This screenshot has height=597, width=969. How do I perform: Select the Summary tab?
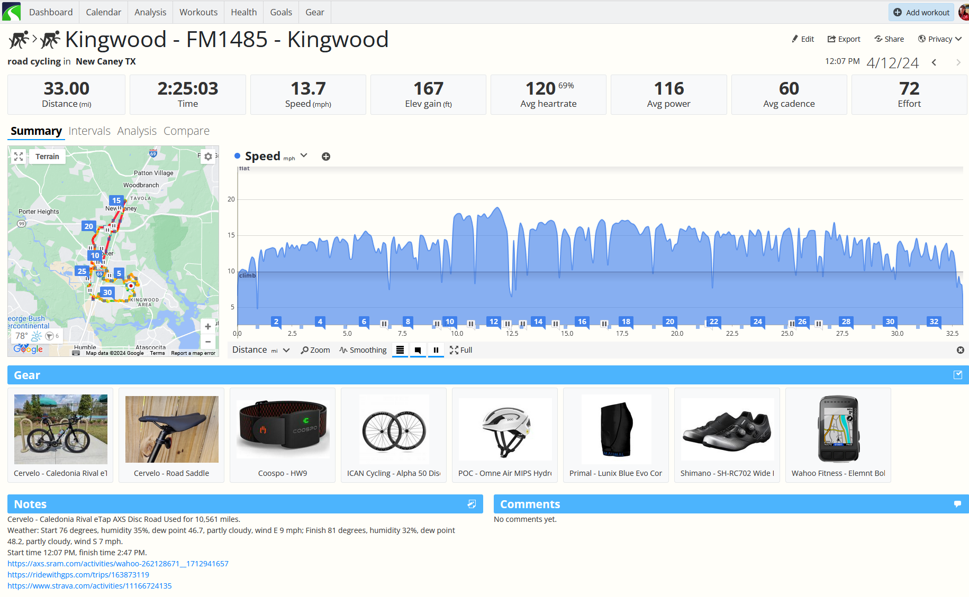36,131
